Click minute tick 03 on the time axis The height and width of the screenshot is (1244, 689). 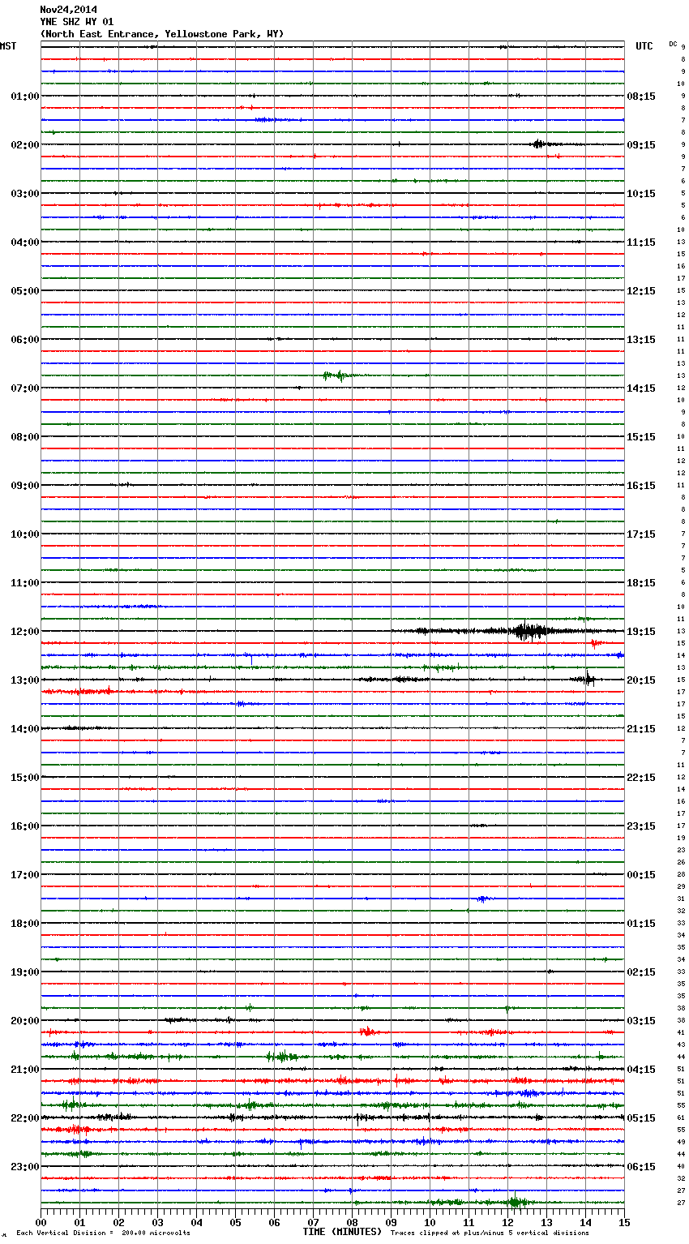pyautogui.click(x=157, y=1222)
